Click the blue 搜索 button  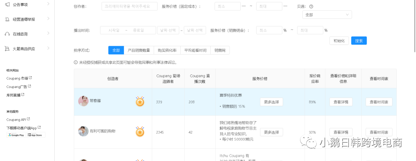tap(359, 41)
